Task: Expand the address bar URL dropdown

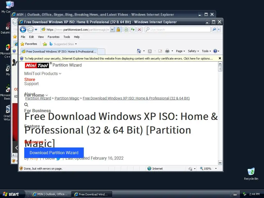Action: pos(112,30)
